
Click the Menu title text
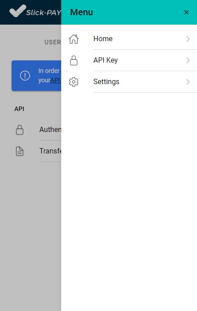pyautogui.click(x=82, y=12)
